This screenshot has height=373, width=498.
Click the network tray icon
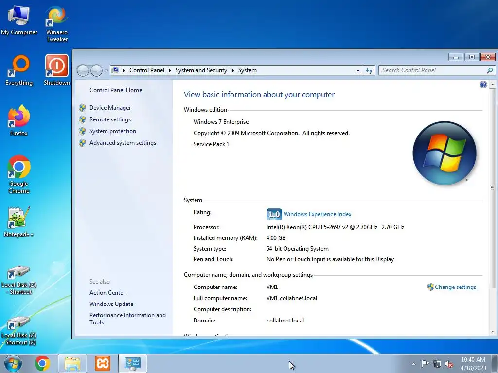click(x=437, y=364)
